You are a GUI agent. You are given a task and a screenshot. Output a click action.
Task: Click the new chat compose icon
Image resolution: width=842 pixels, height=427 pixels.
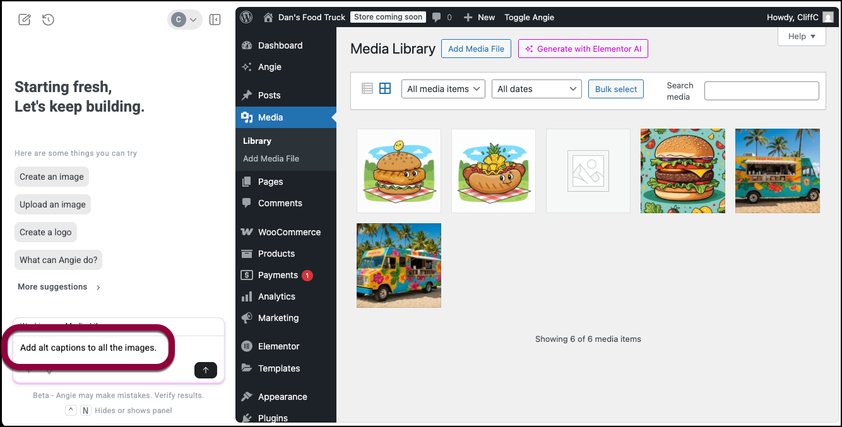[25, 20]
